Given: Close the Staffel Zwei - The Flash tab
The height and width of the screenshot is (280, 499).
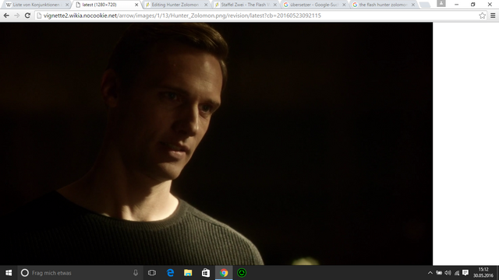Looking at the screenshot, I should point(275,5).
